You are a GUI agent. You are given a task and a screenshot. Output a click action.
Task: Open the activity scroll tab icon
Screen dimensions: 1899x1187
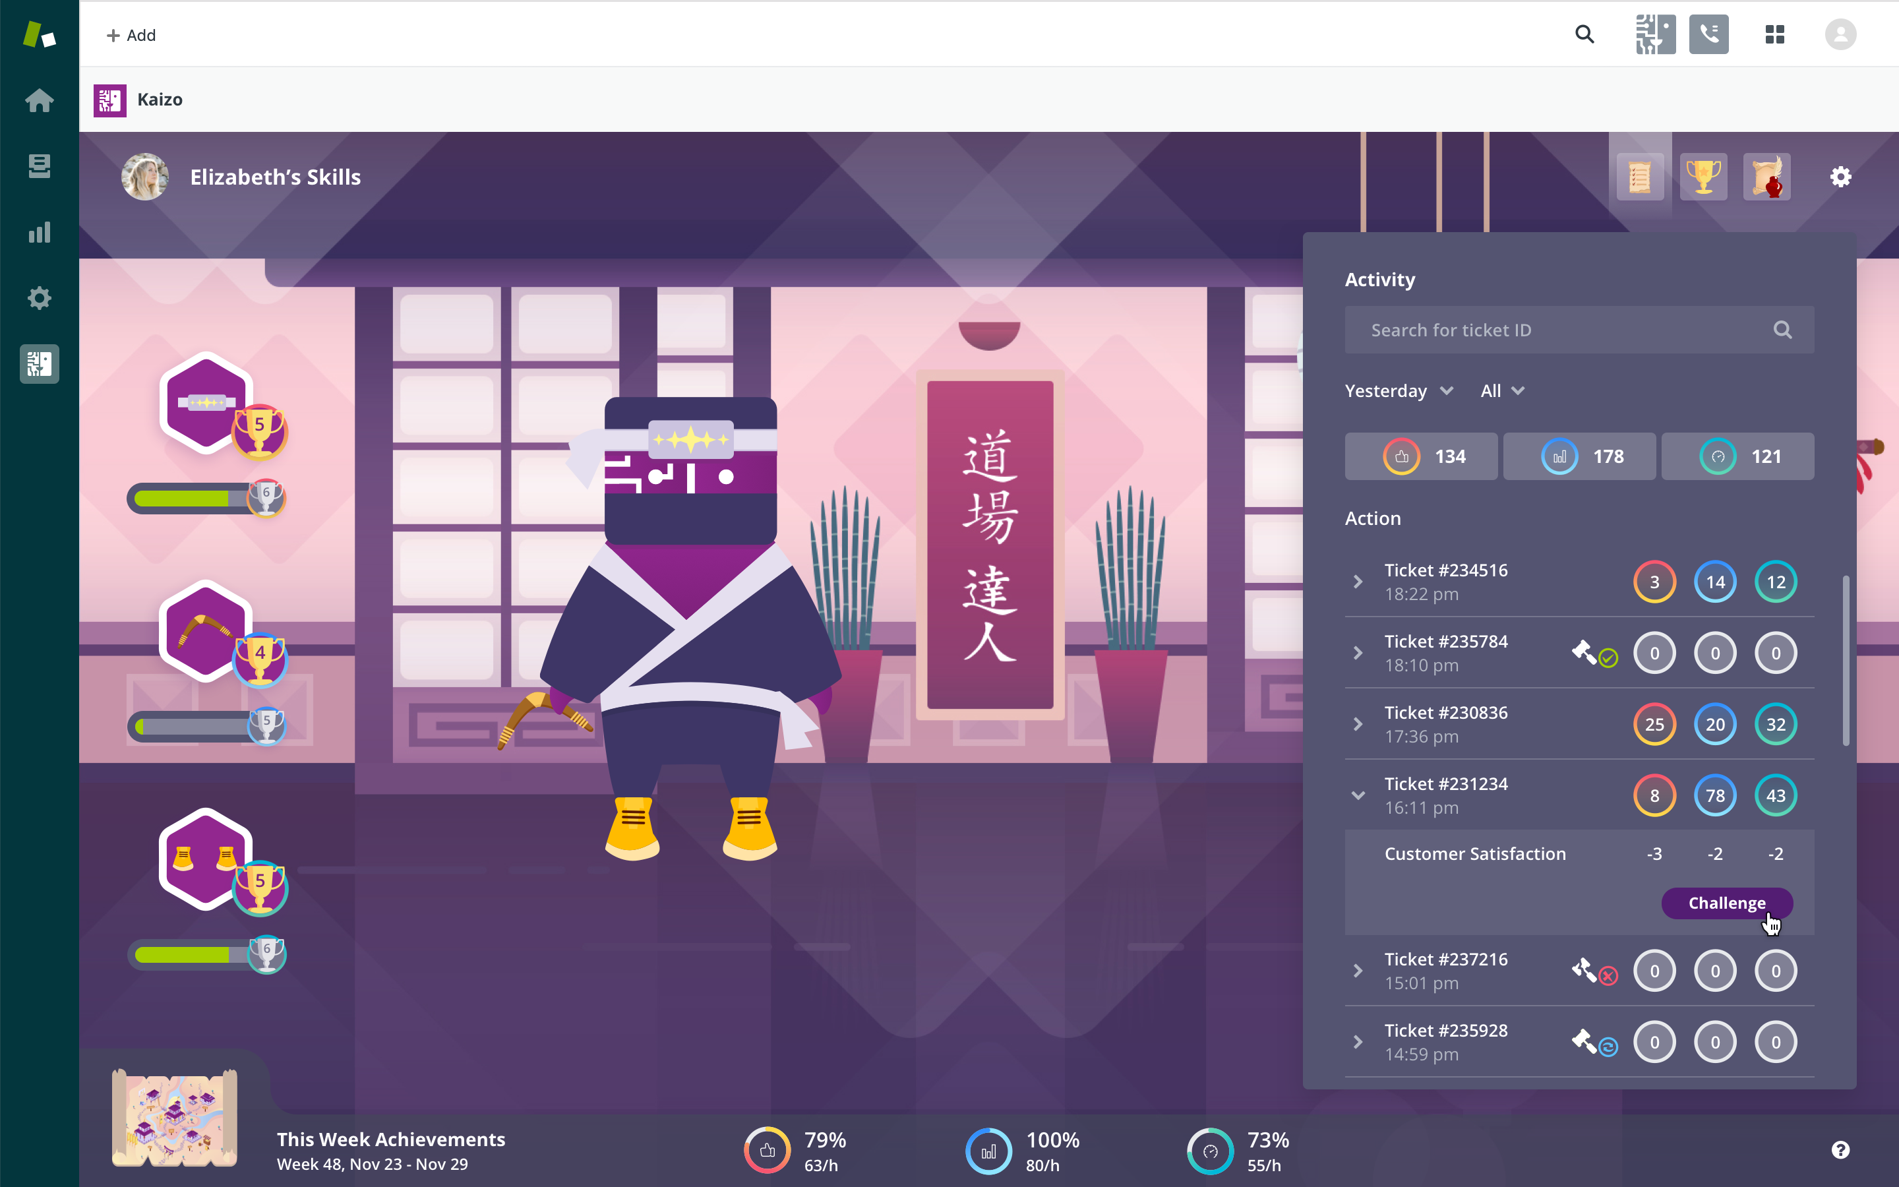(x=1640, y=177)
